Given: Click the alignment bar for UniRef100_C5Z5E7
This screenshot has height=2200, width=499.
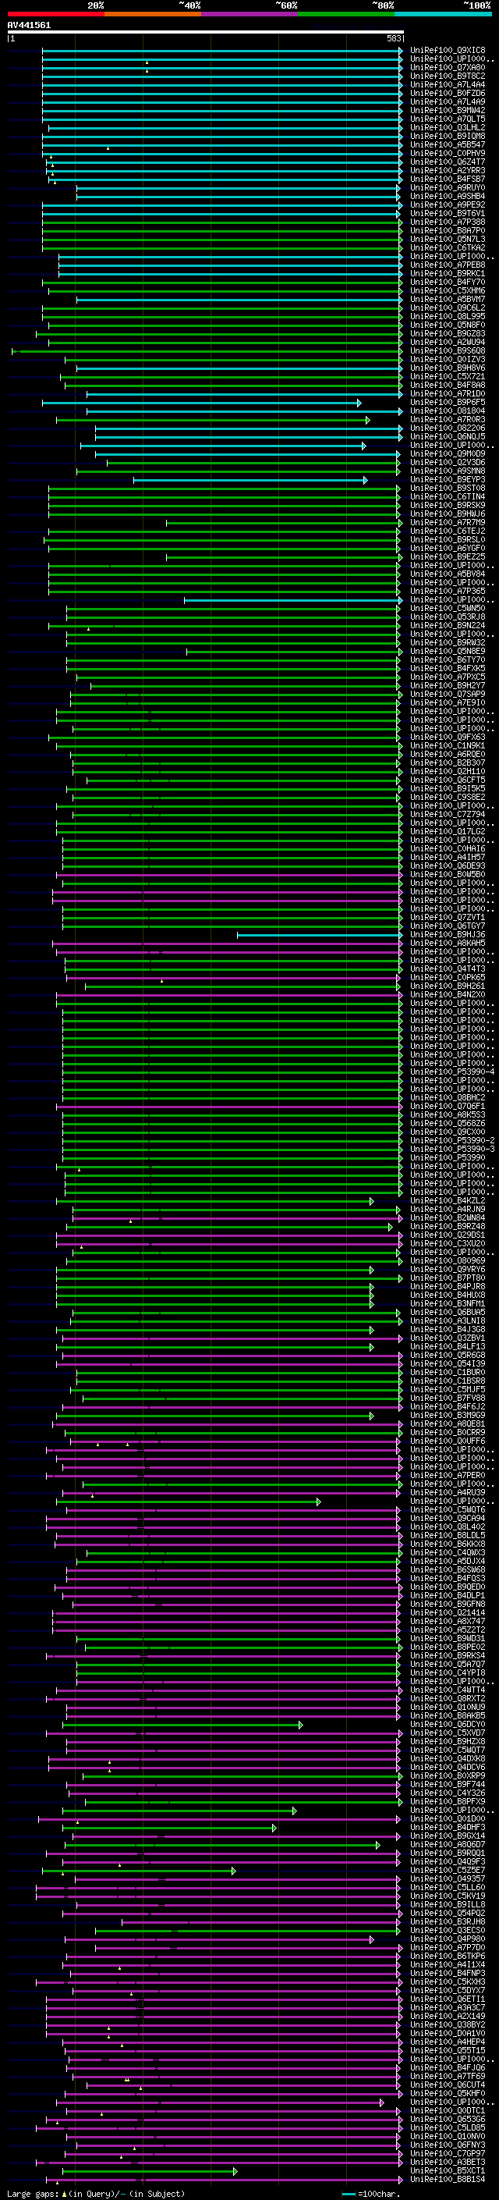Looking at the screenshot, I should click(139, 1871).
